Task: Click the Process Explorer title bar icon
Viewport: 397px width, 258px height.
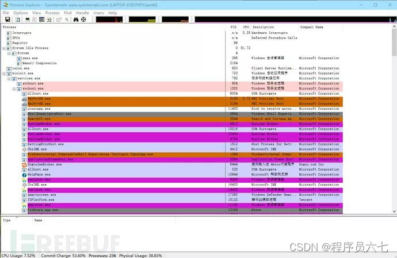Action: [5, 5]
